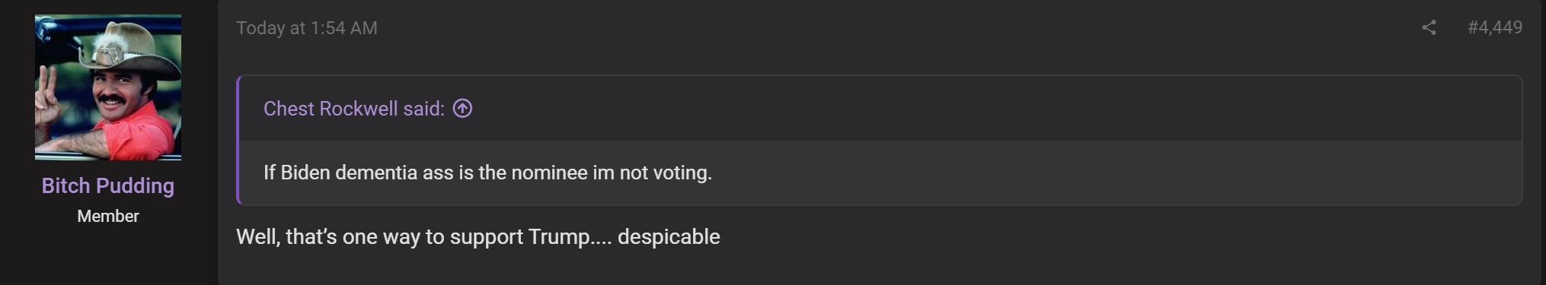The image size is (1546, 285).
Task: Click the reply text about supporting Trump
Action: (x=478, y=237)
